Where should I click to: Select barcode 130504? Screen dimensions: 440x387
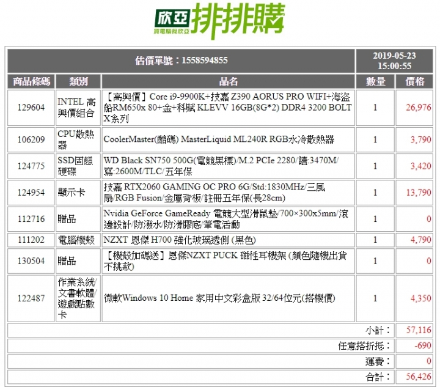pyautogui.click(x=31, y=261)
